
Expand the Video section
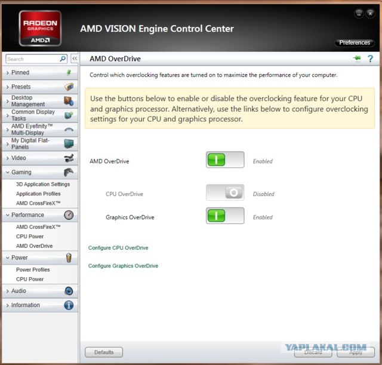40,158
